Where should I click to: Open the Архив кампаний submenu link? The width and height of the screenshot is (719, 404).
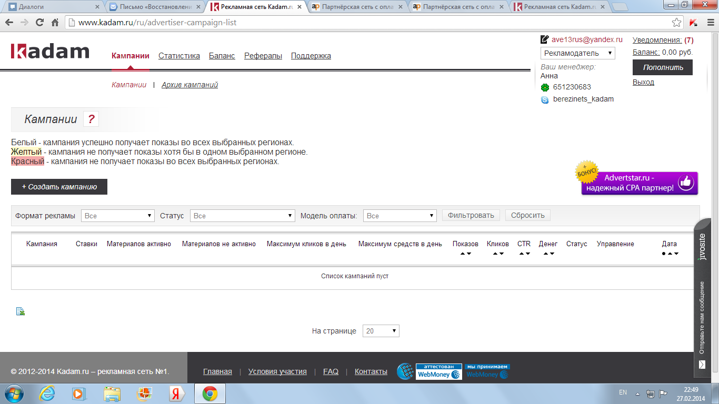pos(189,85)
